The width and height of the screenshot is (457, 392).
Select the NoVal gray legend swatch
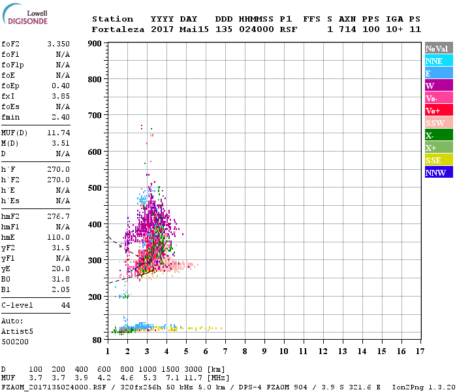pos(439,48)
